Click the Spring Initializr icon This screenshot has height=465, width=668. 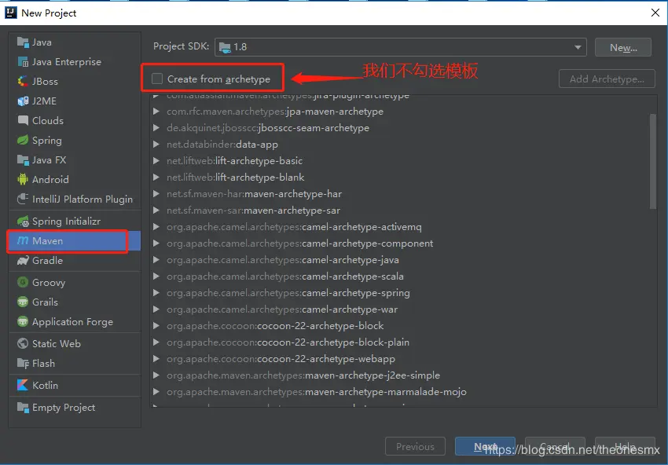(23, 221)
